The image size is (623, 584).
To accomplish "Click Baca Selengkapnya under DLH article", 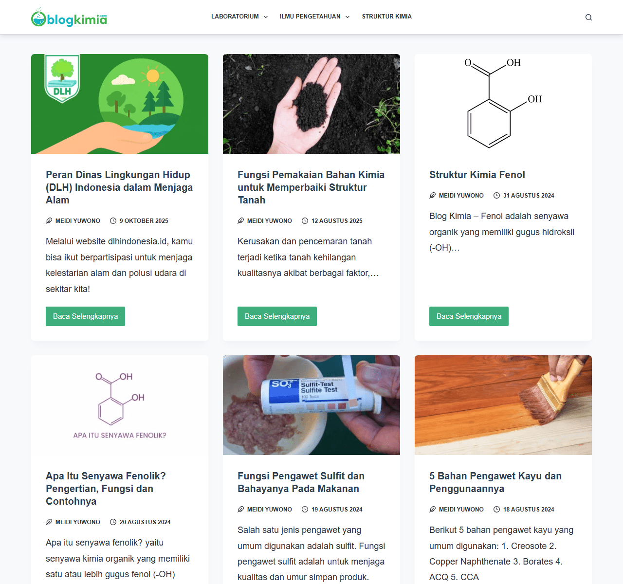I will pyautogui.click(x=85, y=316).
